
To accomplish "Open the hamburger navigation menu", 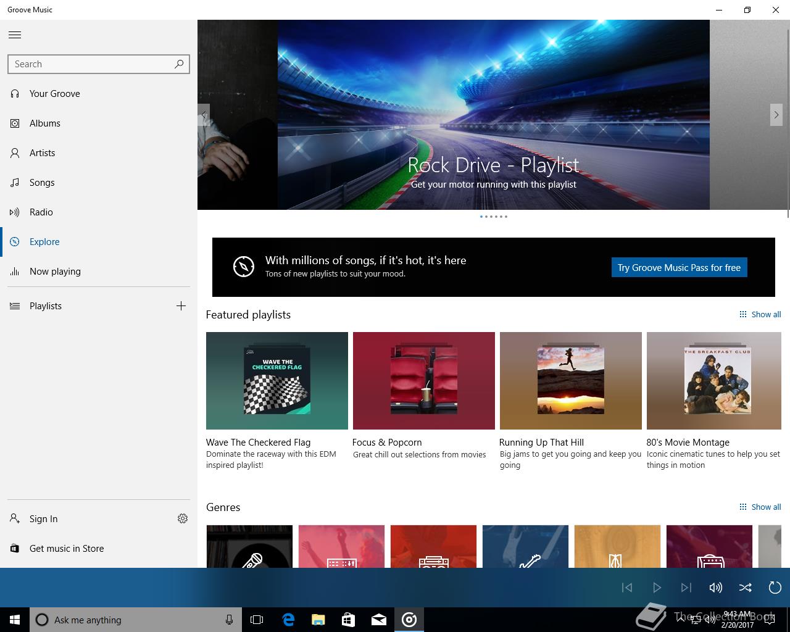I will (15, 35).
